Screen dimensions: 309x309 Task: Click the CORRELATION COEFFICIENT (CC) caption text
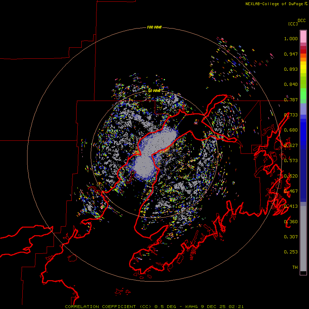(x=108, y=307)
